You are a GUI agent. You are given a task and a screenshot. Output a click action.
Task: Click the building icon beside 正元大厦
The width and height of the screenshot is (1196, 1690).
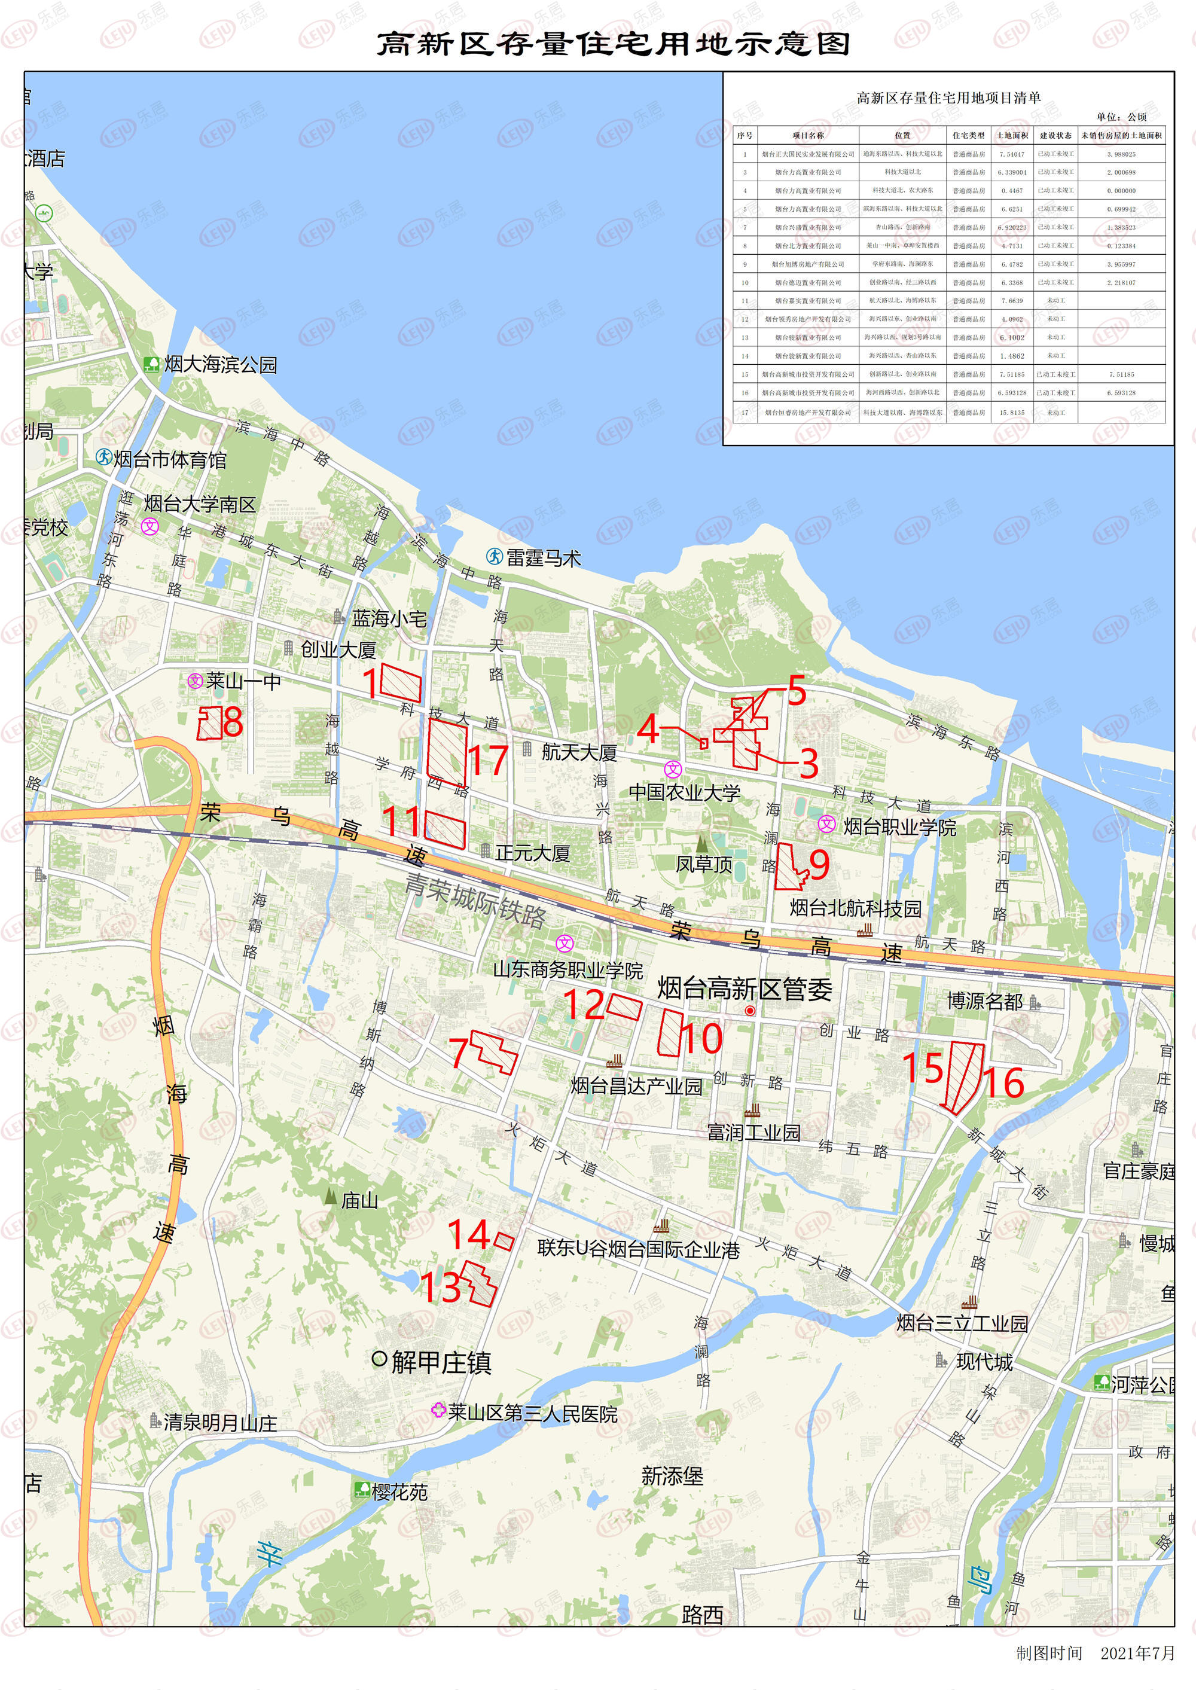486,851
